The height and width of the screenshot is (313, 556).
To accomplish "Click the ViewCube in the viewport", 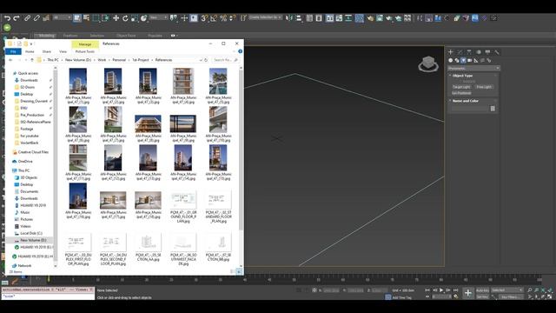I will 428,63.
